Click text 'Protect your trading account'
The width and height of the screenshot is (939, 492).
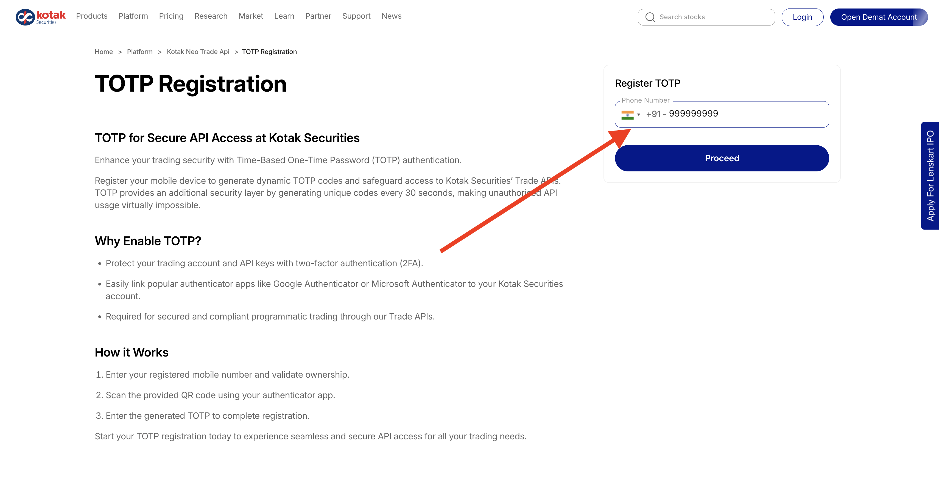[x=264, y=263]
